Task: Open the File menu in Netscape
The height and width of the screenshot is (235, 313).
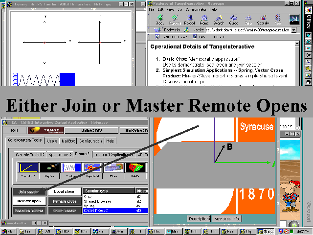Action: coord(152,9)
